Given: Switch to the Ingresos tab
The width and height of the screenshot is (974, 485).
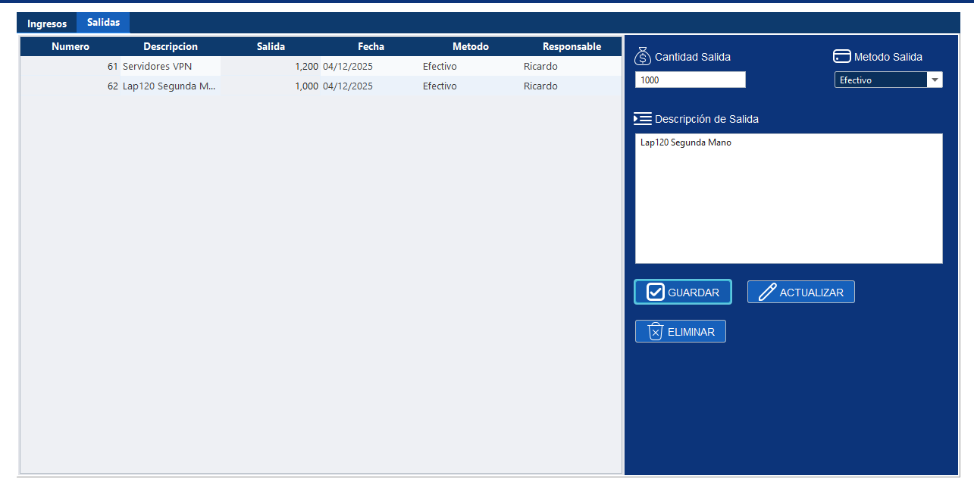Looking at the screenshot, I should (47, 23).
